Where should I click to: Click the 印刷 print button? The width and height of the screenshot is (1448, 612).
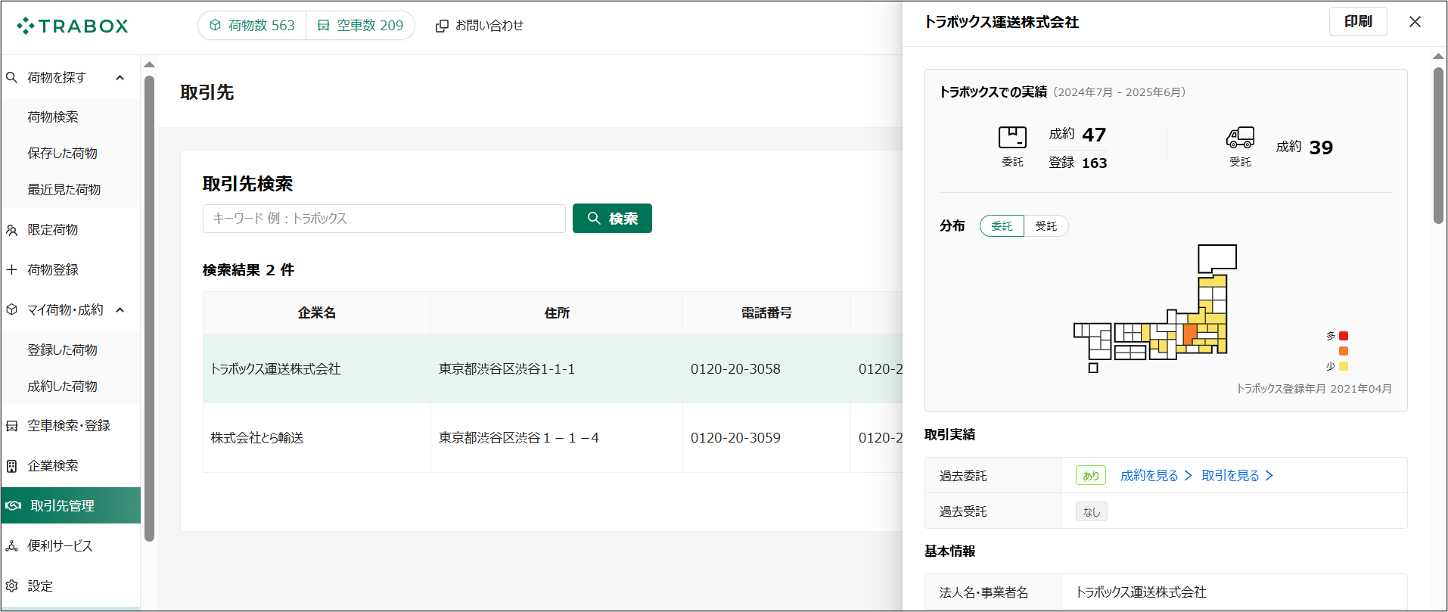[1358, 21]
